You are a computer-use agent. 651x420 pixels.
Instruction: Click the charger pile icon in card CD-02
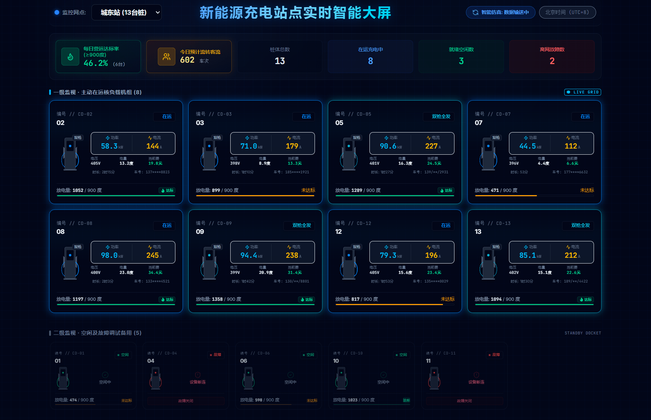70,154
